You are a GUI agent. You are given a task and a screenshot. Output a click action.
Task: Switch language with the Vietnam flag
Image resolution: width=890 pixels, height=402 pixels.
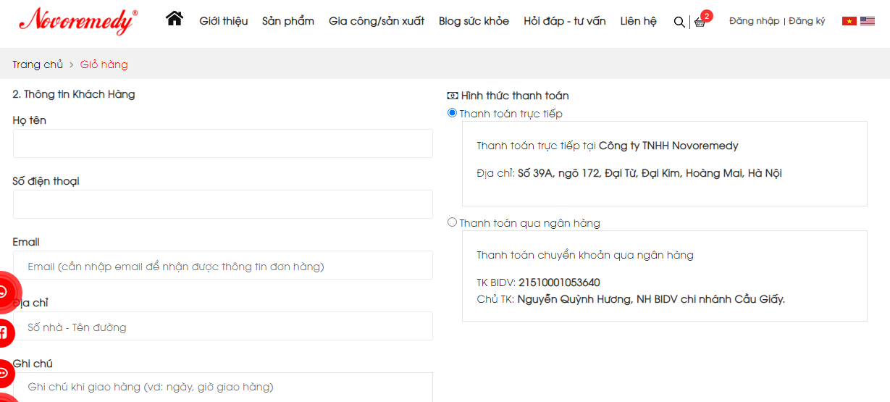[849, 22]
